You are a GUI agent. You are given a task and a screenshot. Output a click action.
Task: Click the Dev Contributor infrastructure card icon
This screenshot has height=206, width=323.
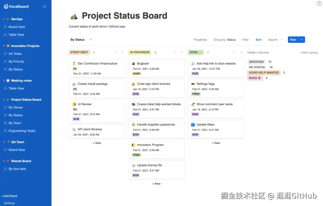[74, 64]
